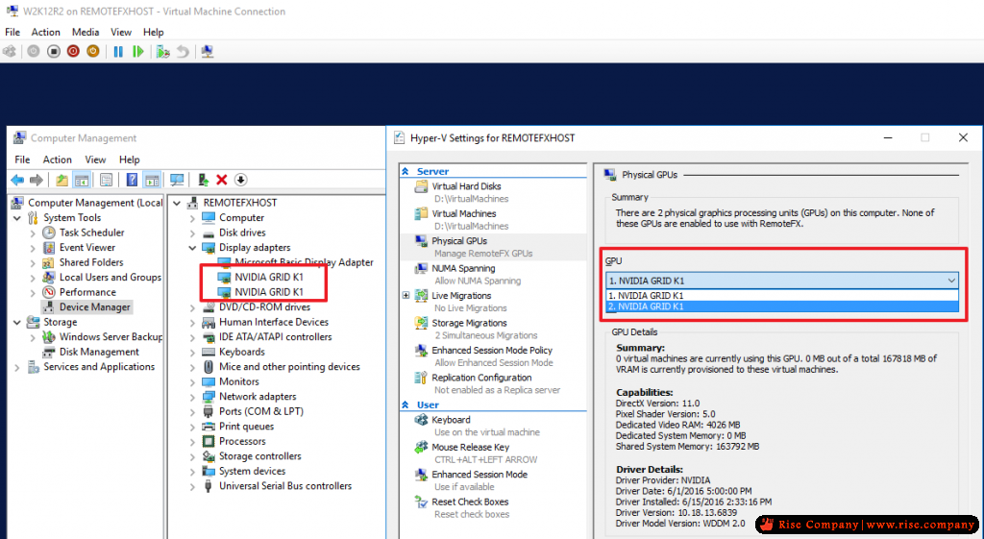Image resolution: width=984 pixels, height=539 pixels.
Task: Expand the Network adapters category
Action: (x=192, y=397)
